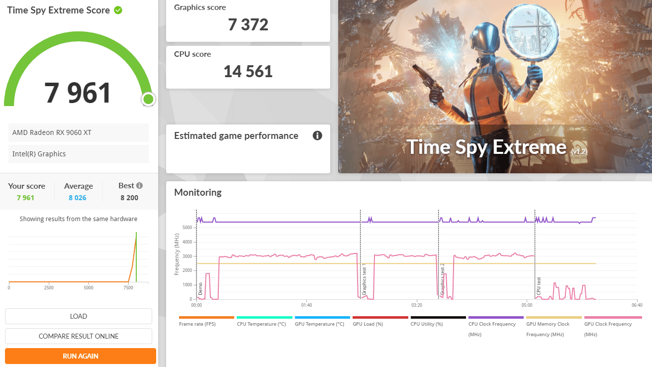Hide the CPU Utility (%) series in legend
This screenshot has height=367, width=652.
click(426, 324)
